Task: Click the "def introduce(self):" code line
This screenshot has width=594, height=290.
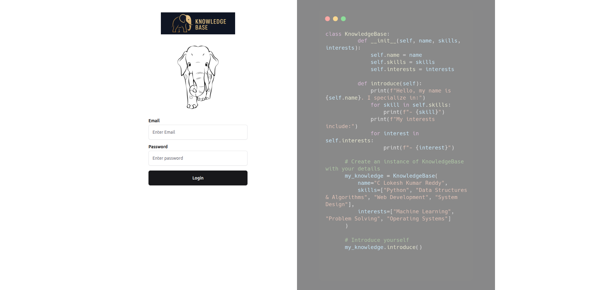Action: coord(390,84)
